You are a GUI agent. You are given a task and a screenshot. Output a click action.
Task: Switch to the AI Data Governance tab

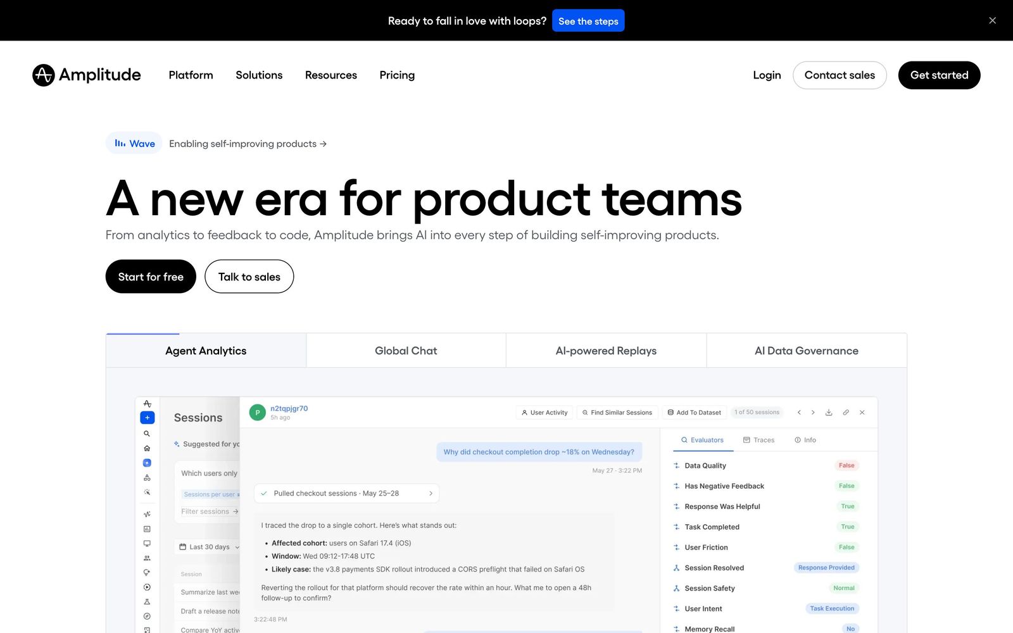click(x=807, y=351)
